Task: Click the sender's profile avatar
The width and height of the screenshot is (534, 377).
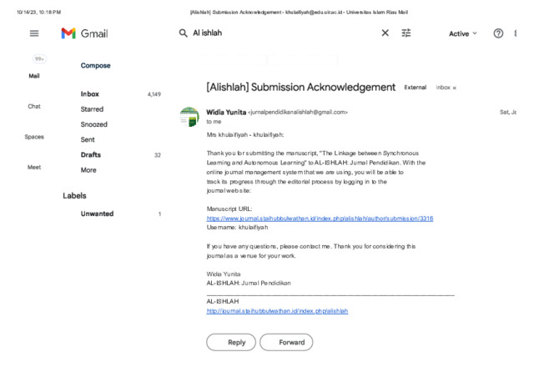Action: [x=189, y=117]
